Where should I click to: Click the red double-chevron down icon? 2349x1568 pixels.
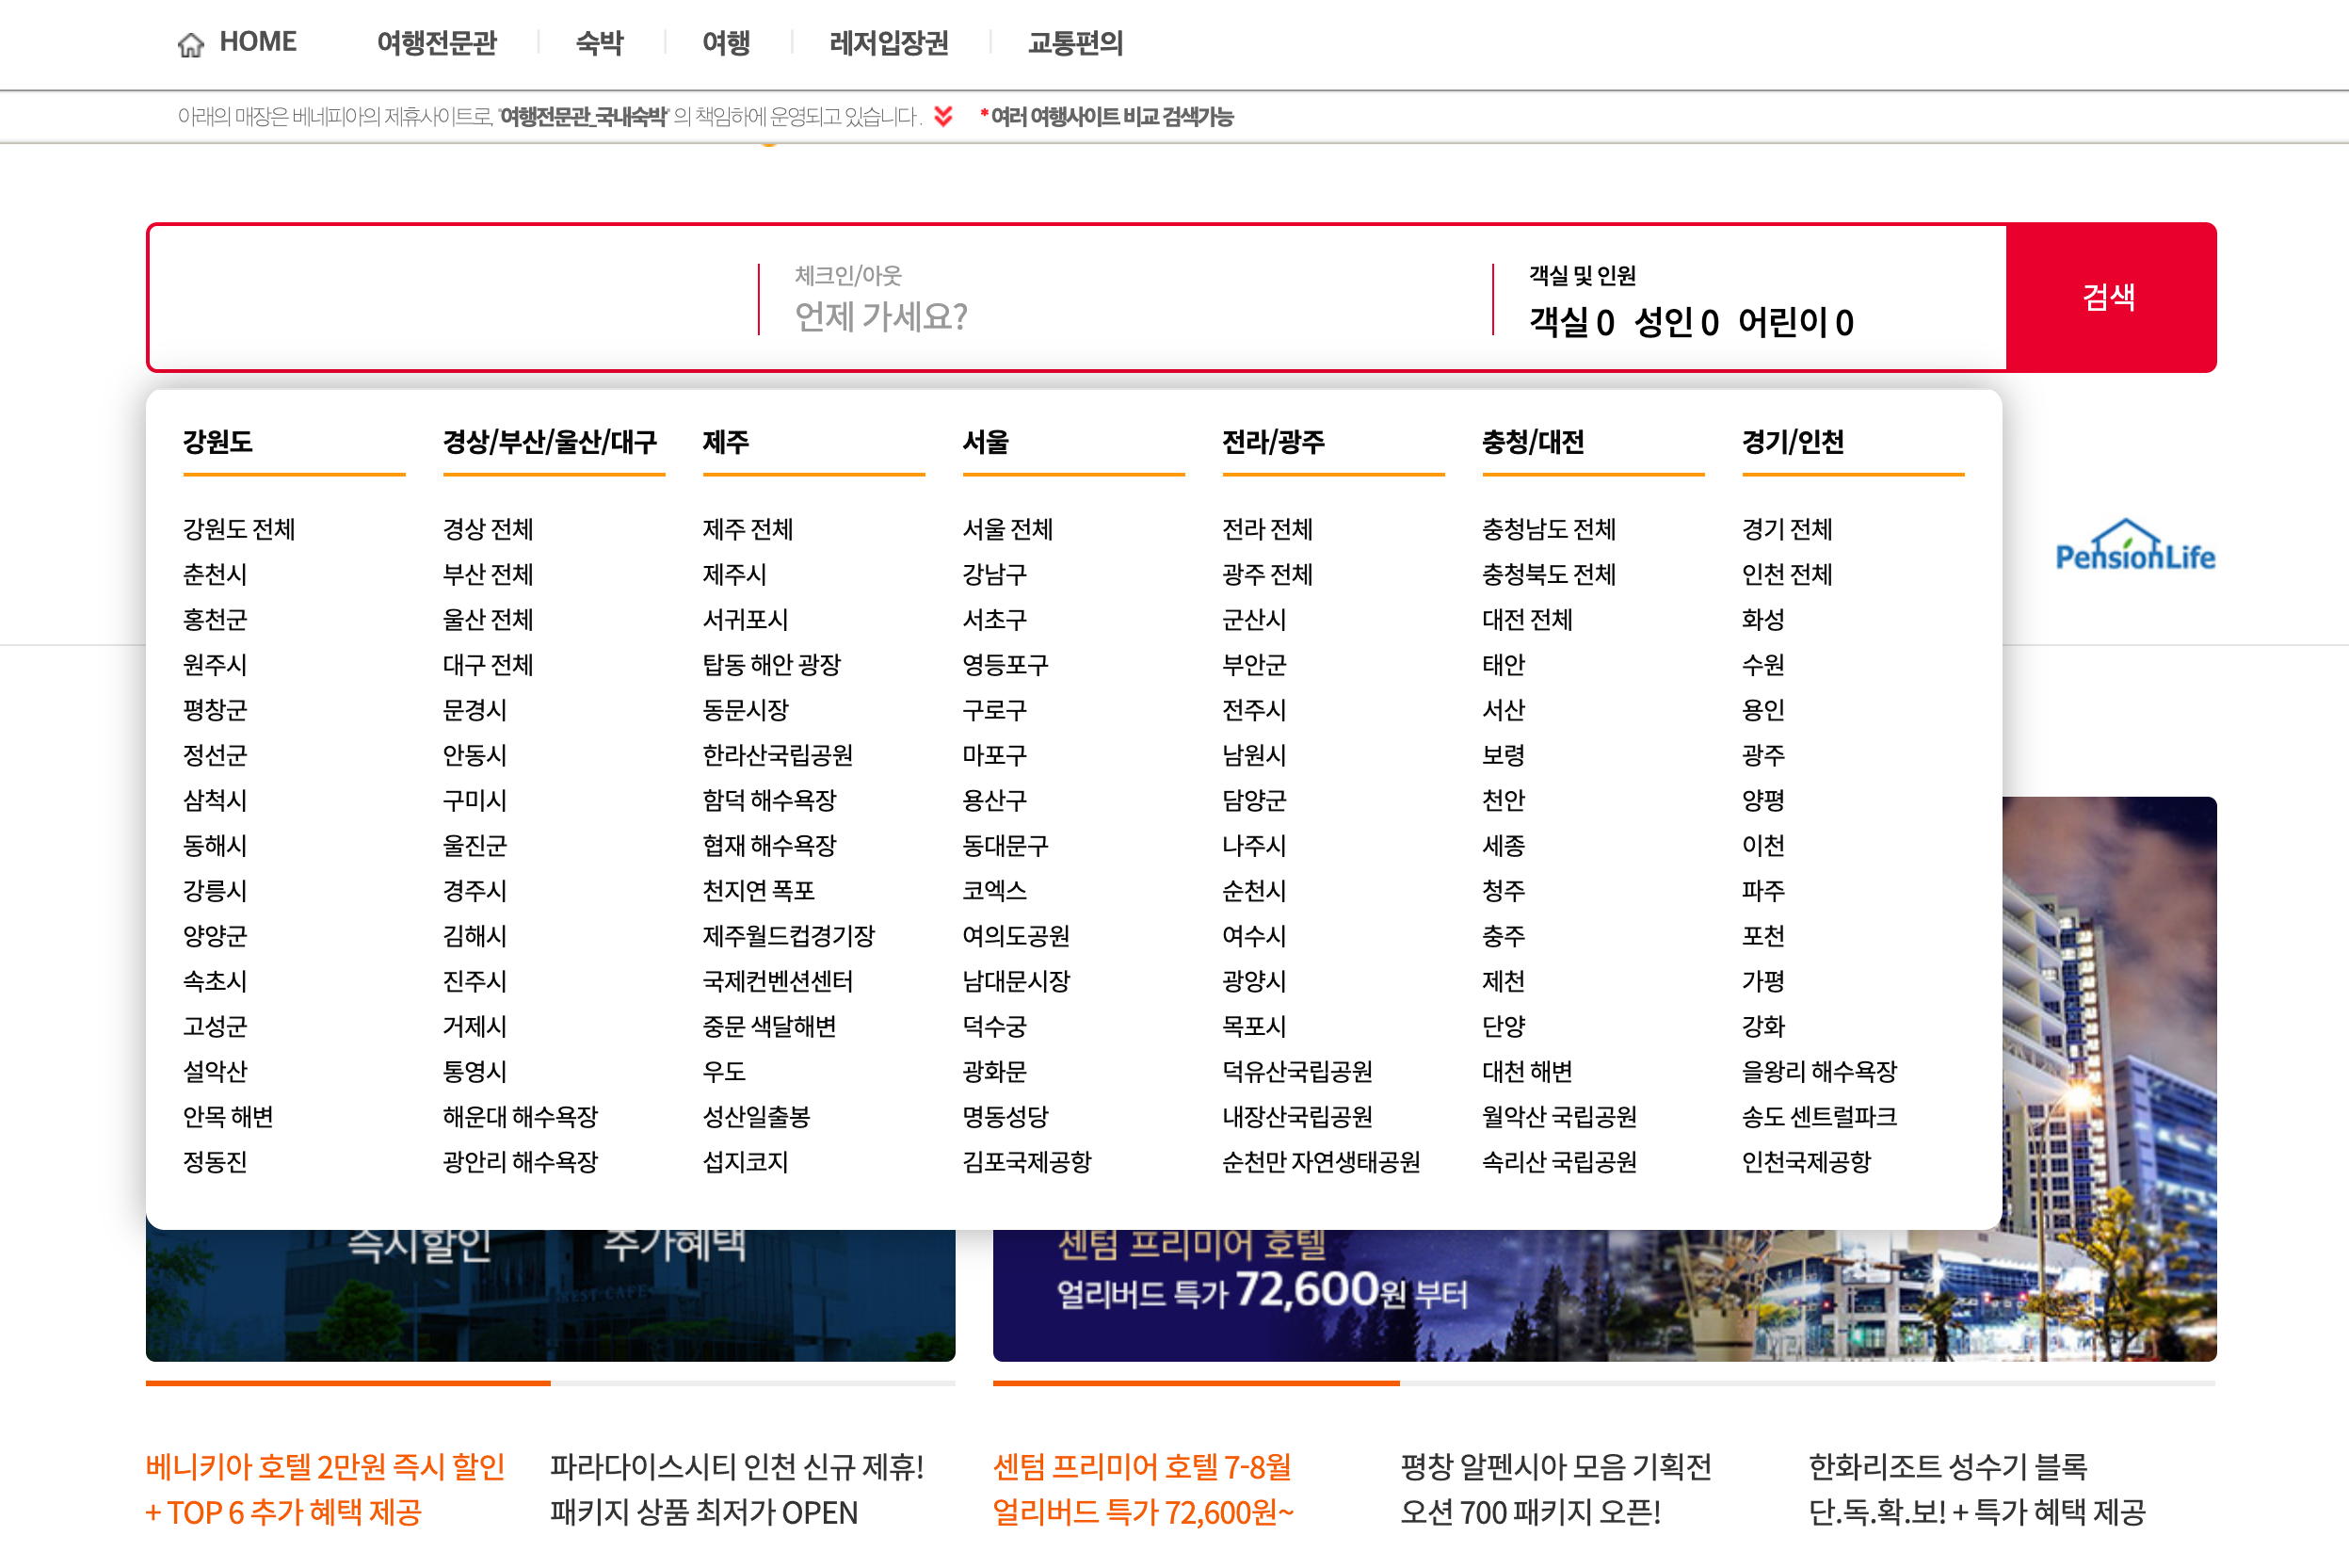click(x=942, y=117)
